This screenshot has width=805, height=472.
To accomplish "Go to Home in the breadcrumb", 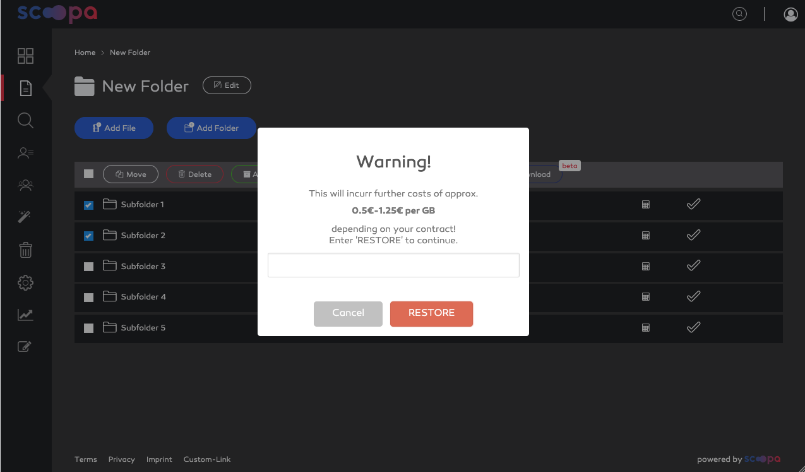I will (x=85, y=52).
